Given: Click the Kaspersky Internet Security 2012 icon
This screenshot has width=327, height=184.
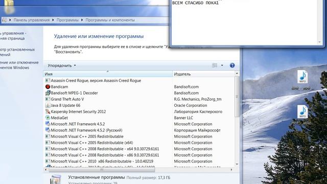Looking at the screenshot, I should 48,111.
